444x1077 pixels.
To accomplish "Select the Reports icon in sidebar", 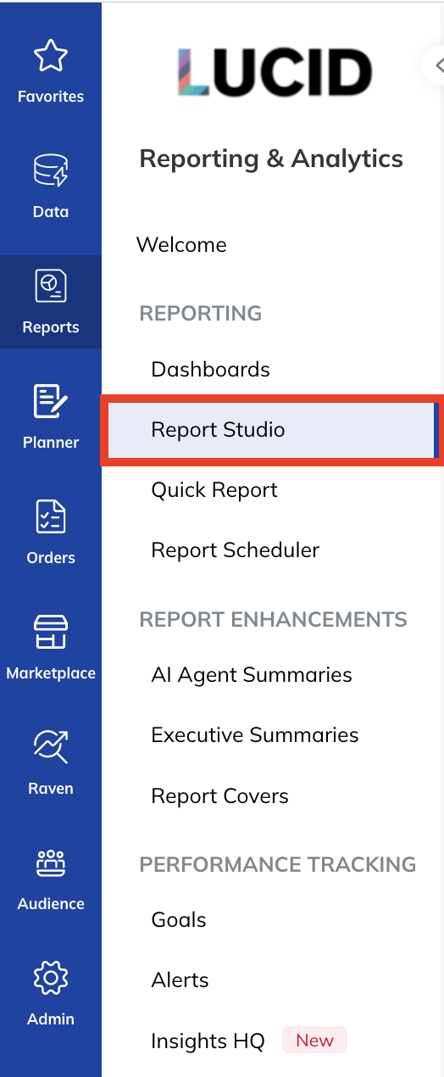I will click(50, 286).
